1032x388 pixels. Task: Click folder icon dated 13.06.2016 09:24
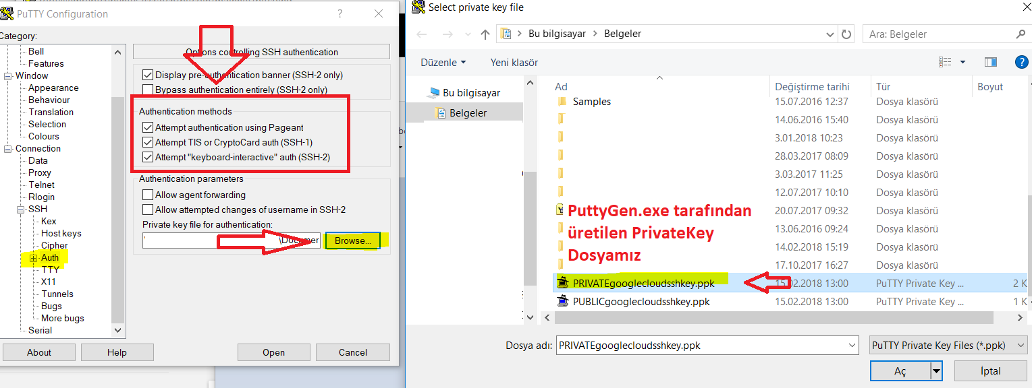point(562,229)
